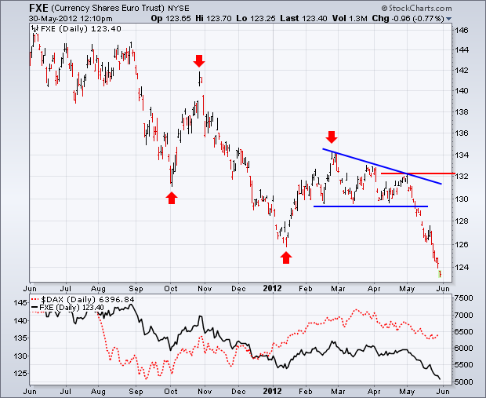Click the 142 price axis label
The image size is (486, 398).
point(462,70)
